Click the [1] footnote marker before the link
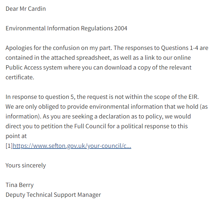 [9, 146]
